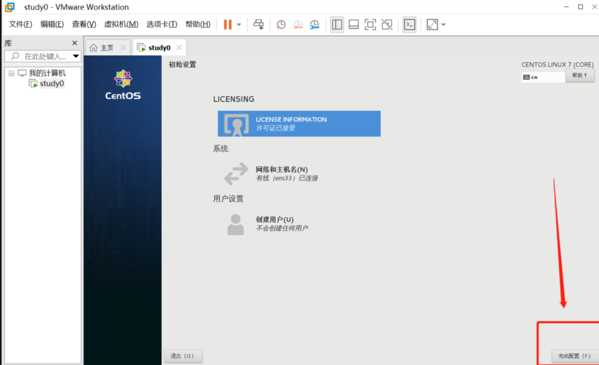This screenshot has height=365, width=599.
Task: Click the cn keyboard layout indicator
Action: coord(543,77)
